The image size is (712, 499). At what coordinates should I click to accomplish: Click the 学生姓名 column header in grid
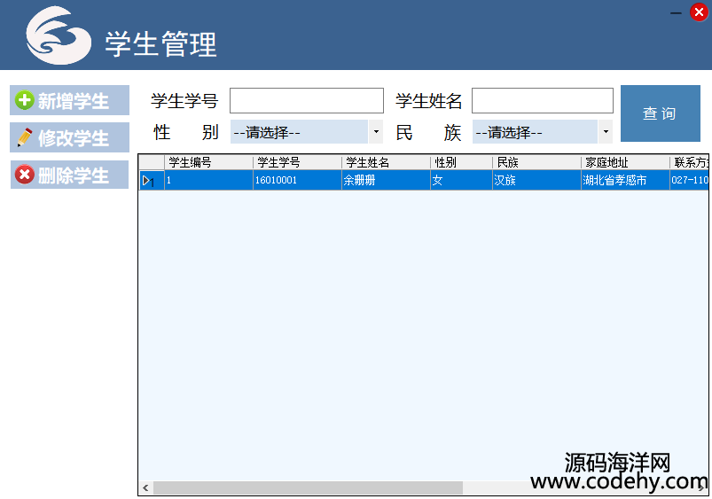[386, 162]
